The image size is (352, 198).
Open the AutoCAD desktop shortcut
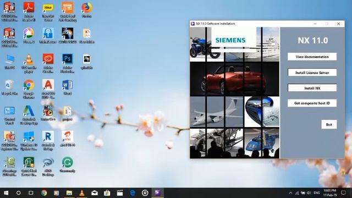point(48,89)
